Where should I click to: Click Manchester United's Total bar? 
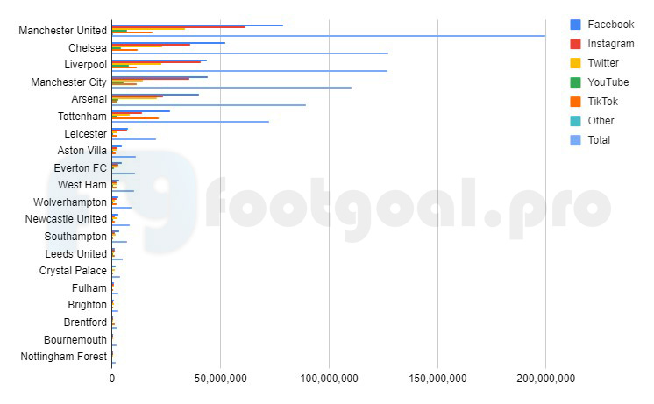click(x=329, y=36)
